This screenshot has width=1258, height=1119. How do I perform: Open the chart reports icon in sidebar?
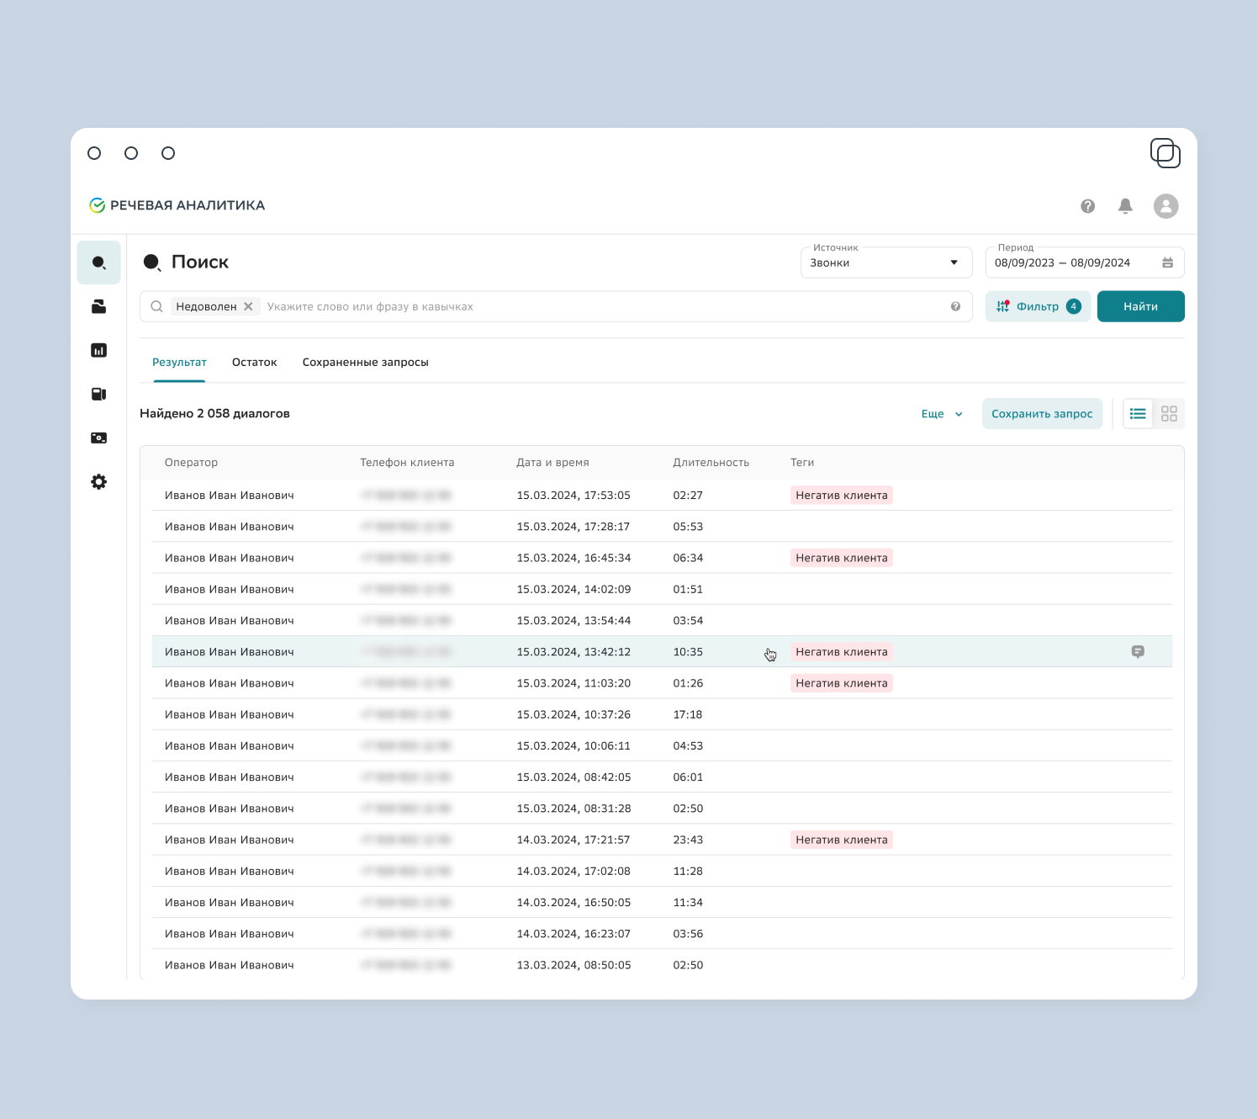tap(98, 350)
